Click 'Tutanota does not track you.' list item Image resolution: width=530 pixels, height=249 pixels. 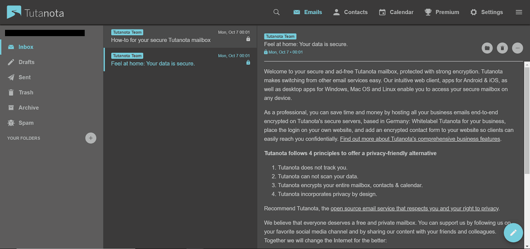pos(313,168)
